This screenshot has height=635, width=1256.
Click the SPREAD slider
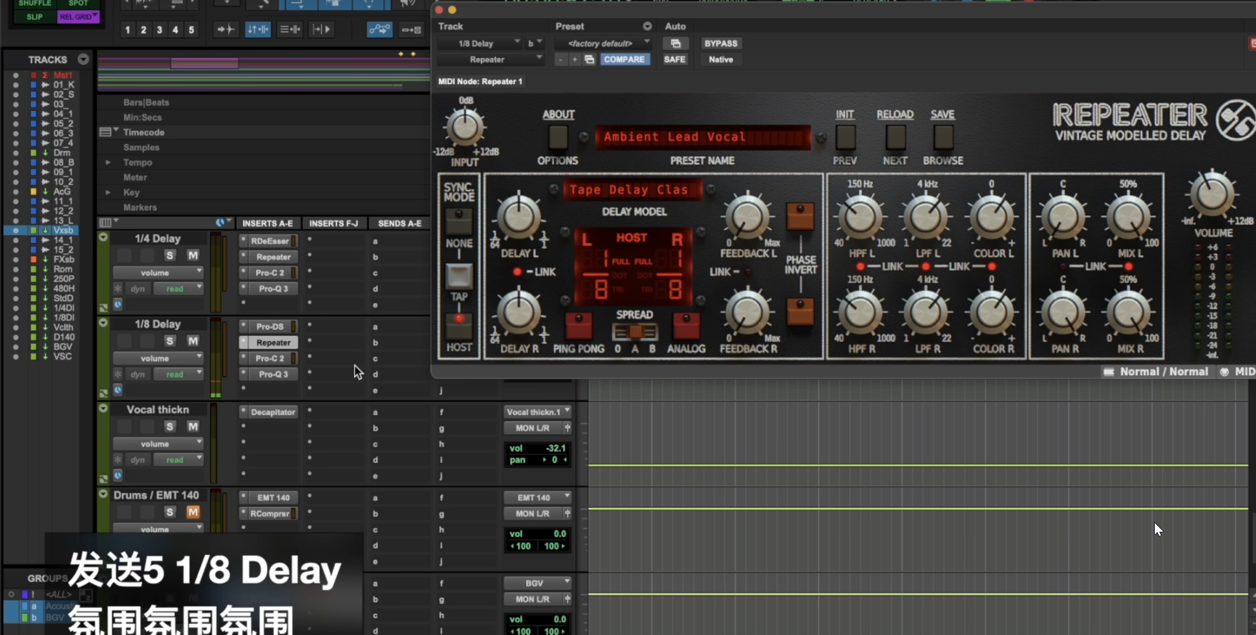635,331
